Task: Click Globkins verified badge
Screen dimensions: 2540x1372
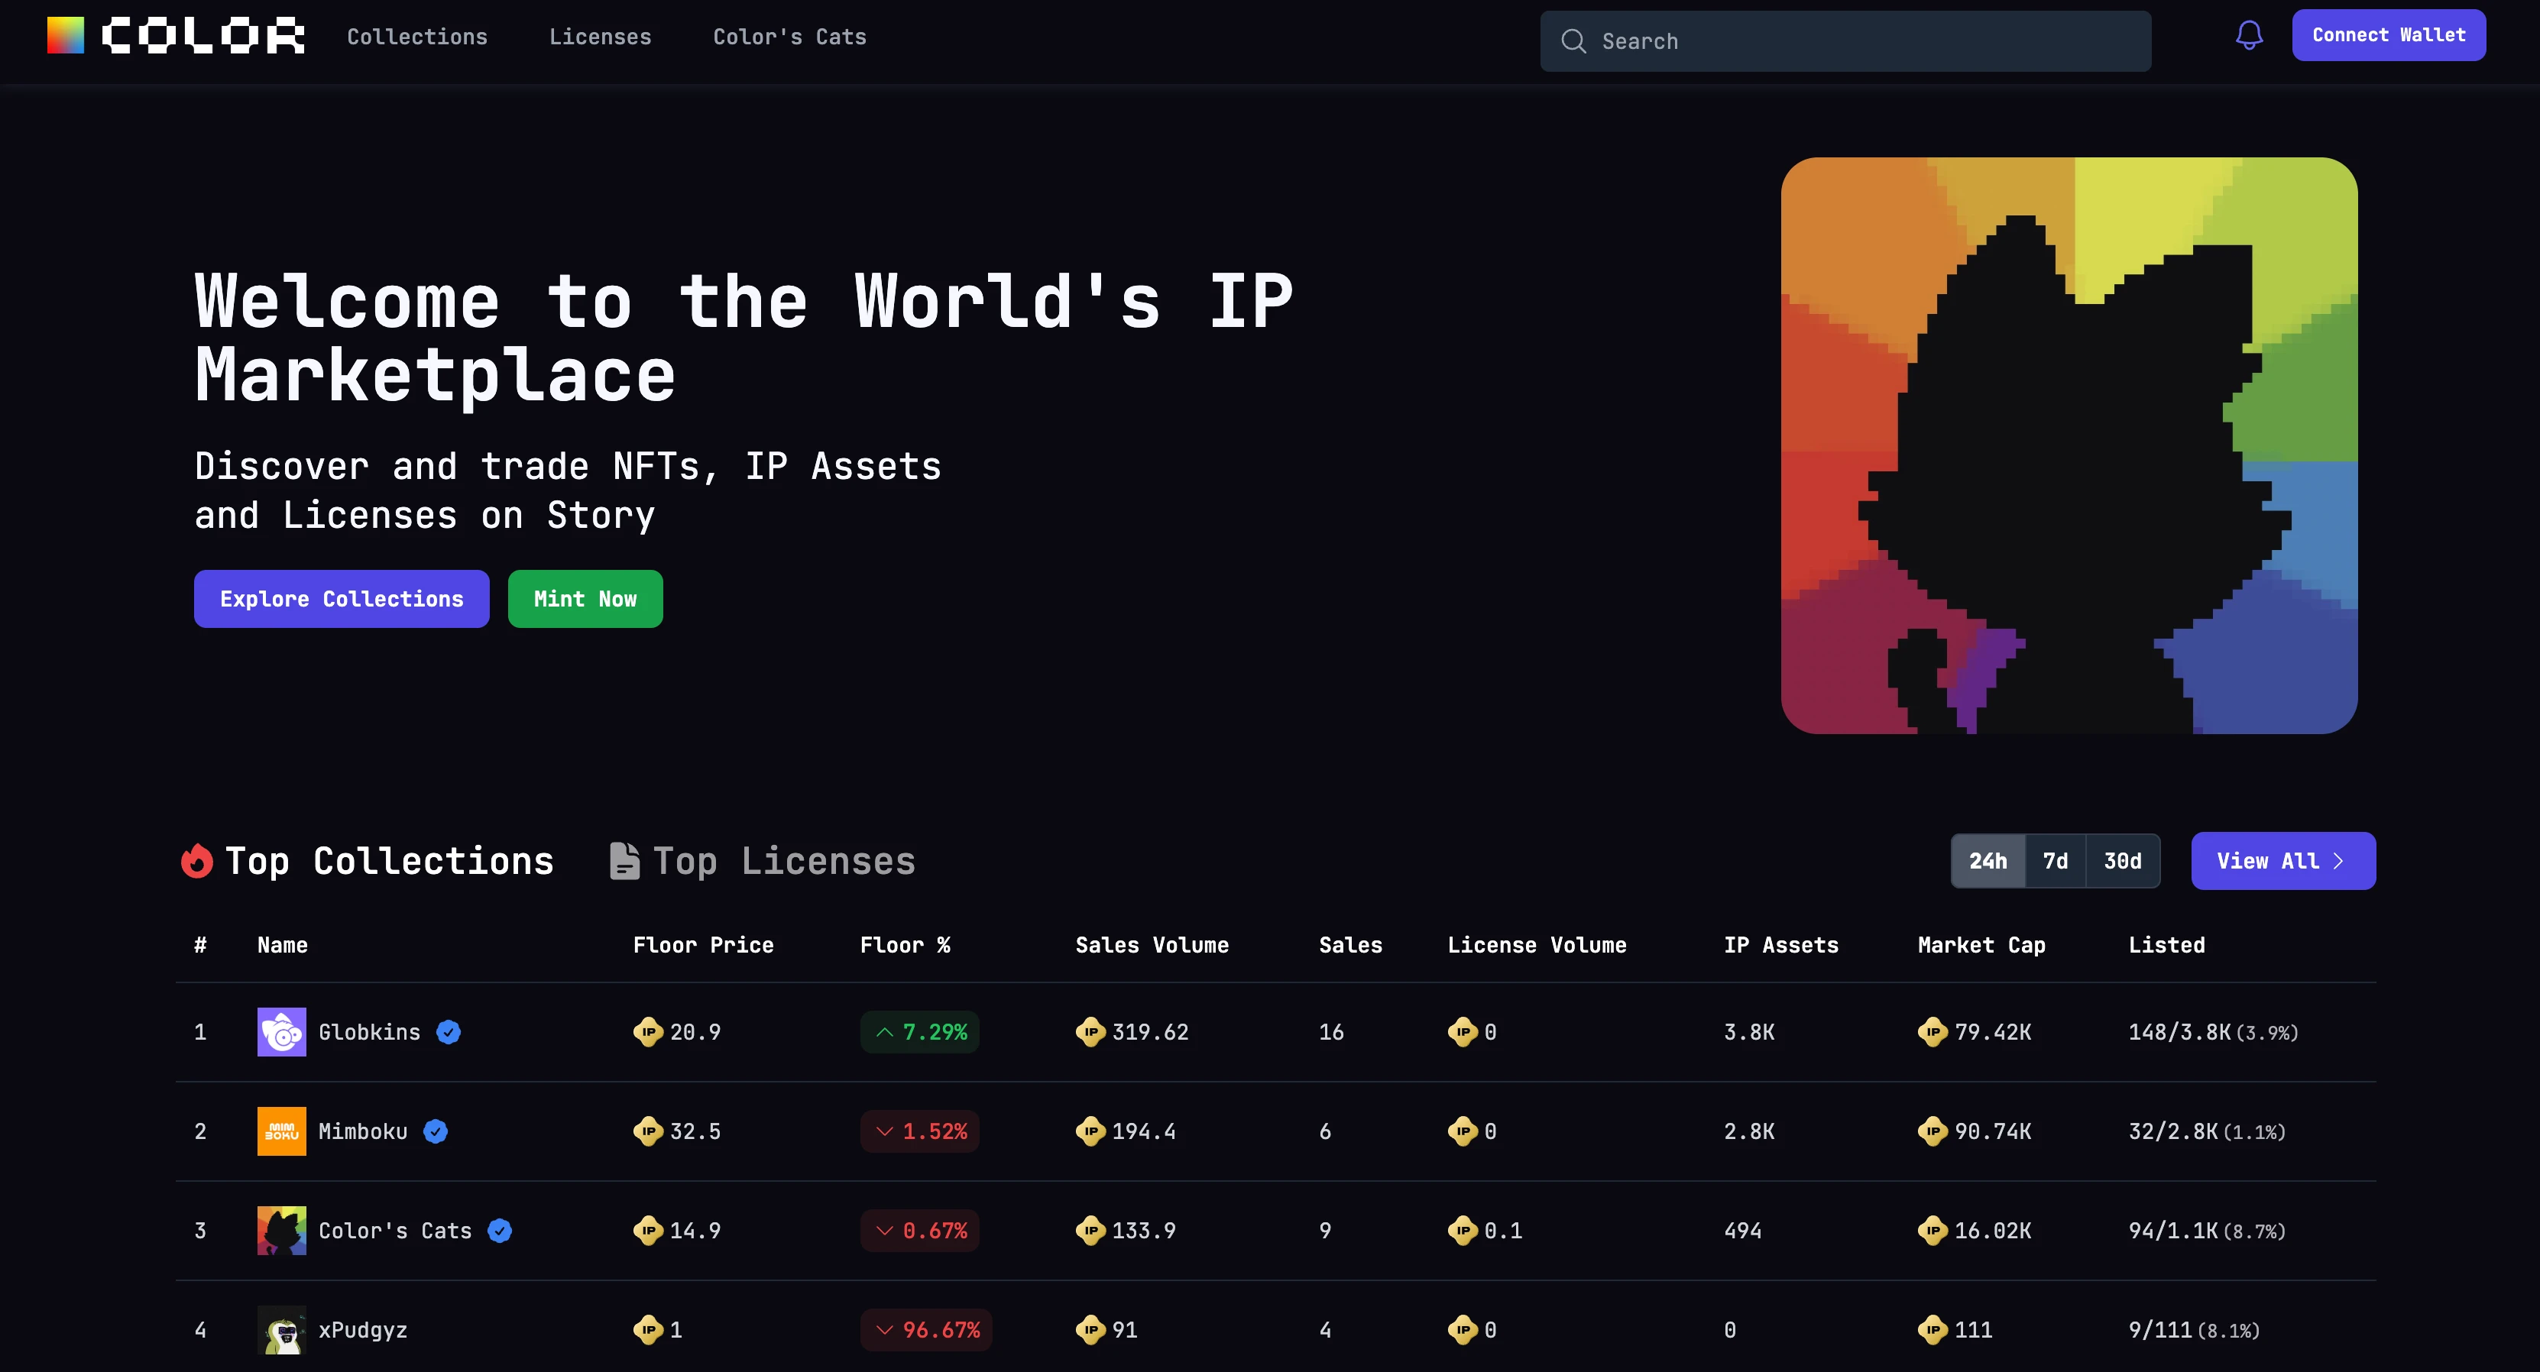Action: [x=449, y=1032]
